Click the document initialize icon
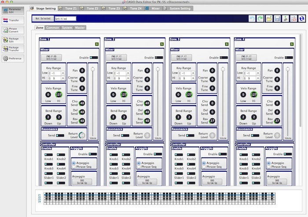The width and height of the screenshot is (308, 217). (x=293, y=18)
